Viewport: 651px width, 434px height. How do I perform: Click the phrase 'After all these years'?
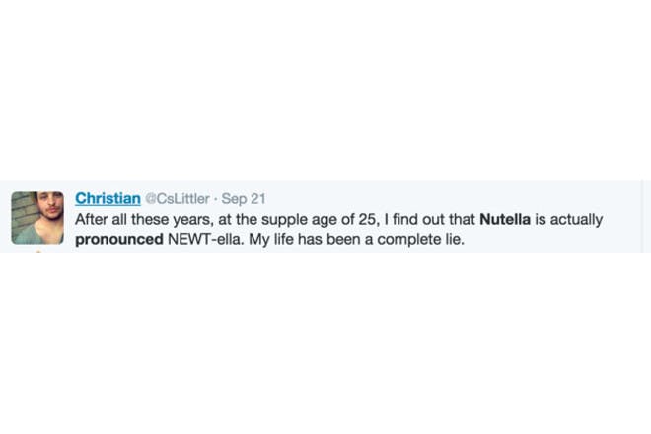point(144,220)
